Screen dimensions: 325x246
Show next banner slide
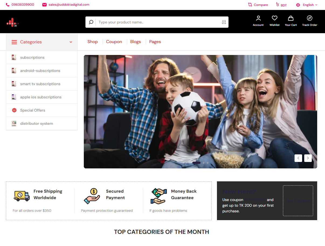coord(308,158)
